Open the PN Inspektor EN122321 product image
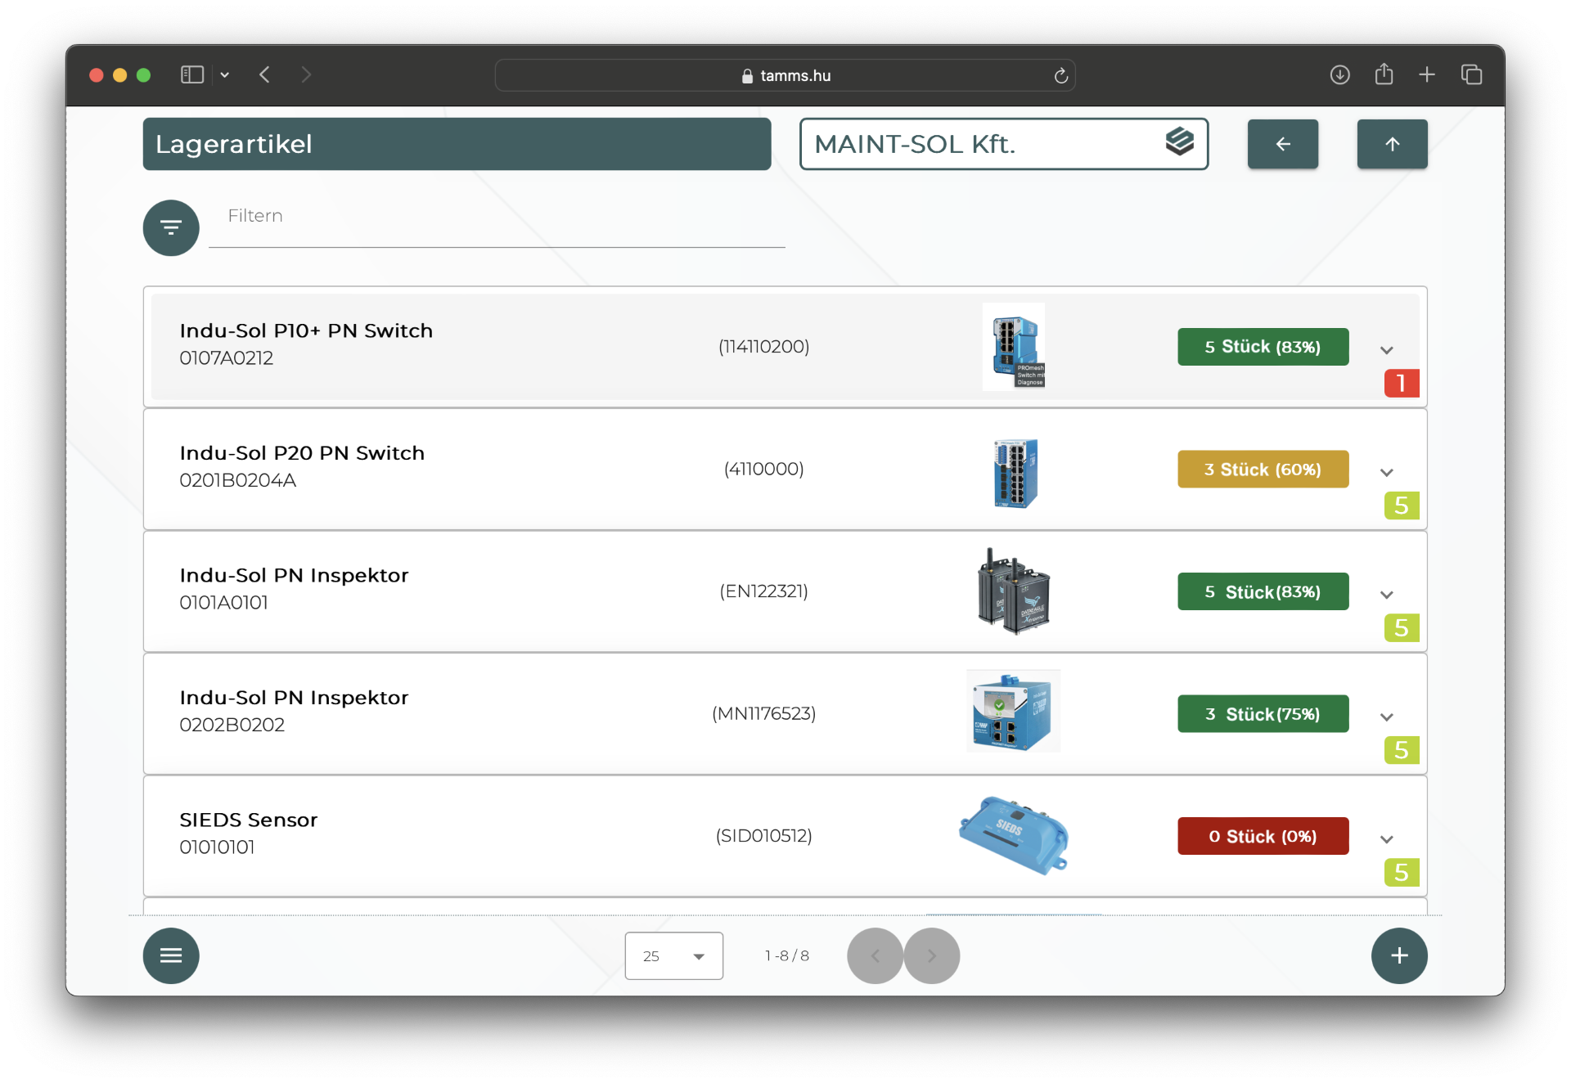 [1014, 591]
